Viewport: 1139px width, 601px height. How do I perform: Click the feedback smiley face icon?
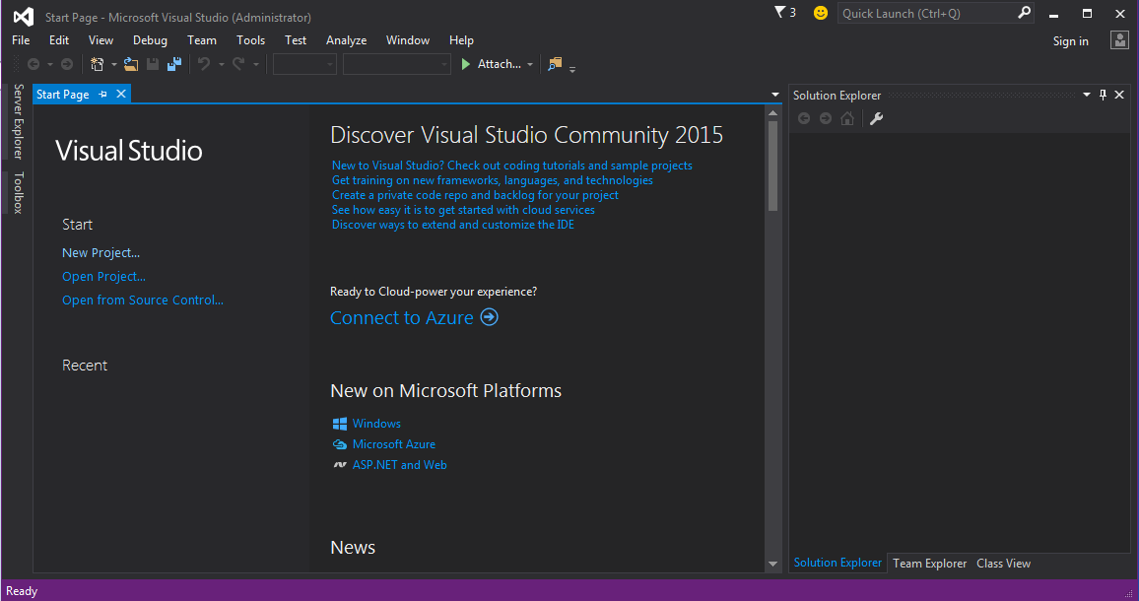coord(821,13)
